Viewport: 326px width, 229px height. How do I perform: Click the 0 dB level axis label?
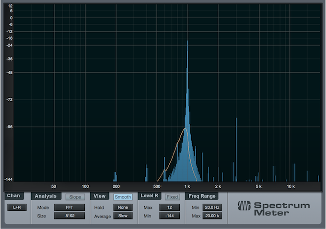[11, 18]
